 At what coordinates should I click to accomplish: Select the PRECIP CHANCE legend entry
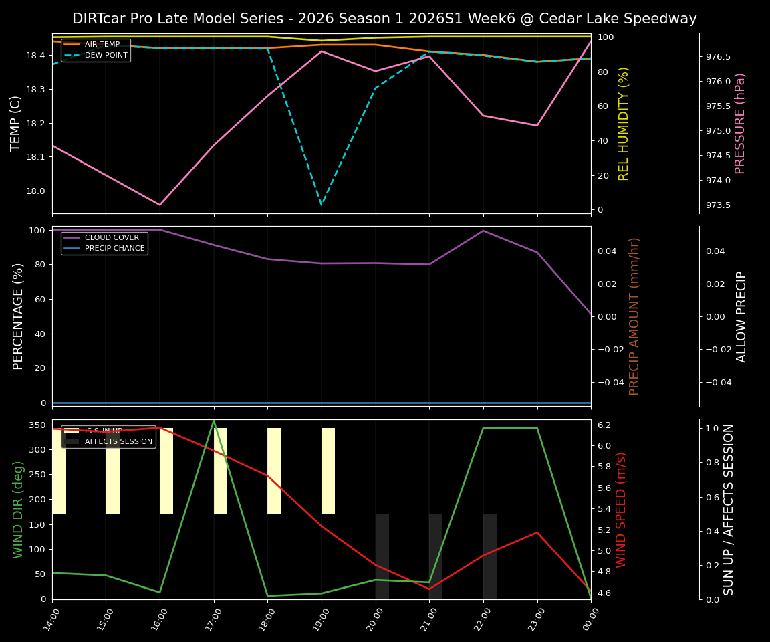(x=114, y=249)
